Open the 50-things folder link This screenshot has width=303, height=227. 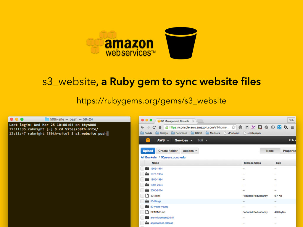[x=156, y=201]
